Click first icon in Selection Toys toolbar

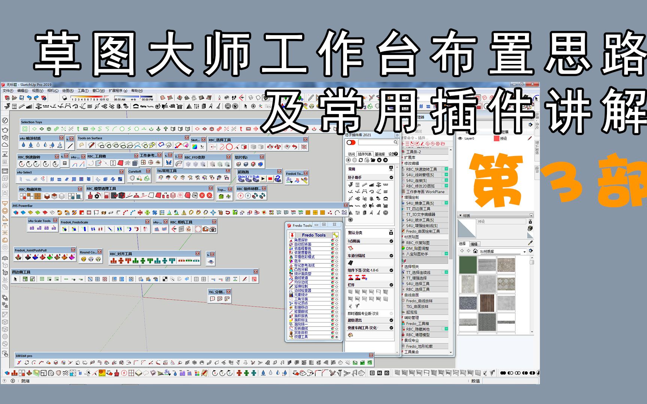coord(25,129)
